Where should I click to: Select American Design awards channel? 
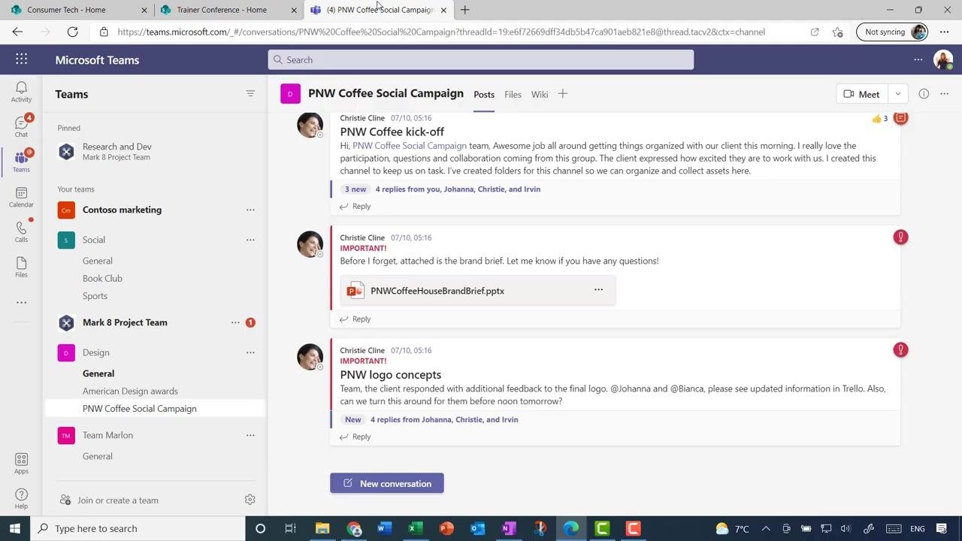click(130, 391)
